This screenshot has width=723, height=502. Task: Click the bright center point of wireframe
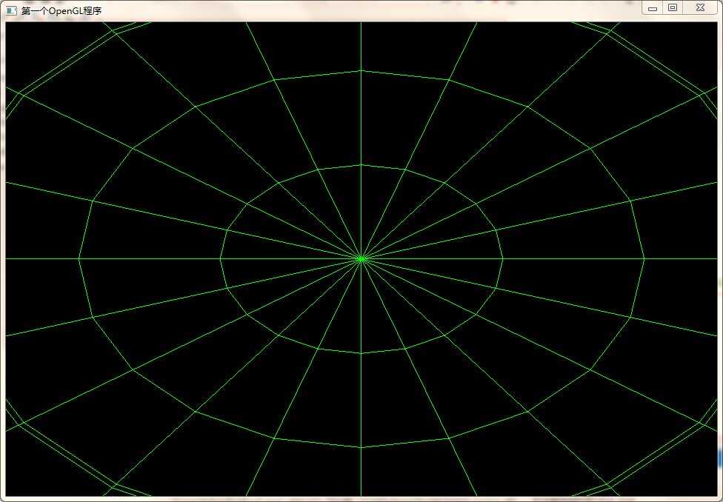(361, 259)
